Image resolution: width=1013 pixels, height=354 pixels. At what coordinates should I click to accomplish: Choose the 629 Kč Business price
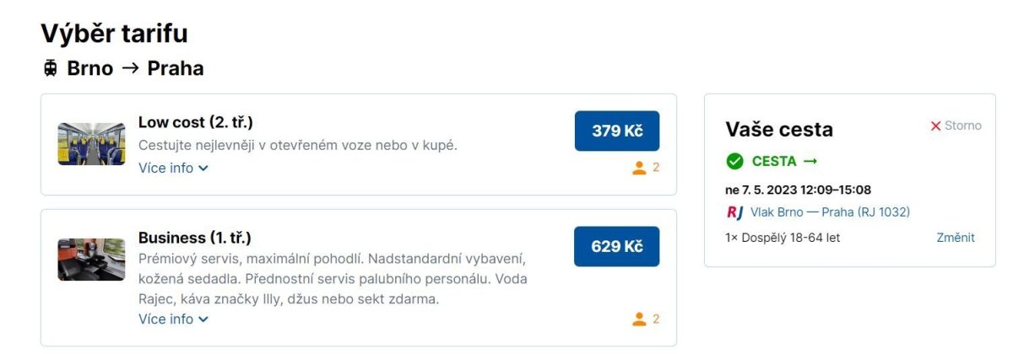point(617,246)
